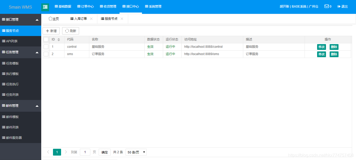Screen dimensions: 356x160
Task: Open 执行模板 in the sidebar
Action: (x=21, y=74)
